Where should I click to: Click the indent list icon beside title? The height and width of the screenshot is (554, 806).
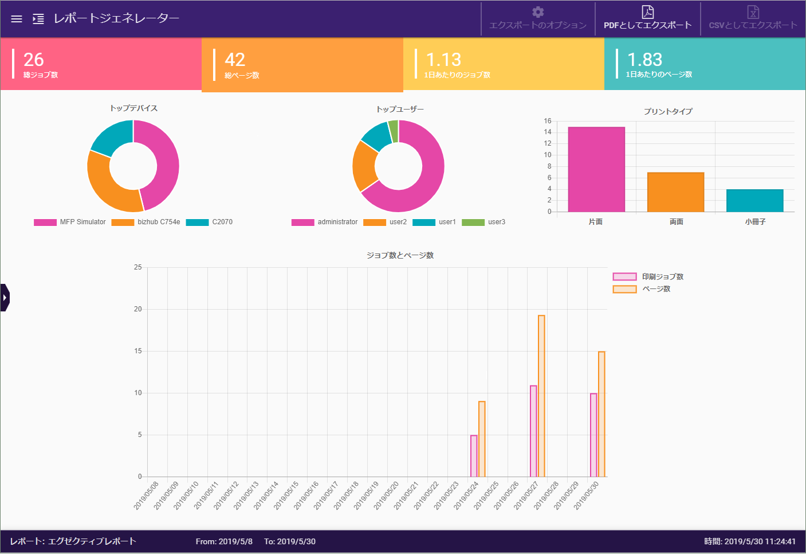(38, 19)
